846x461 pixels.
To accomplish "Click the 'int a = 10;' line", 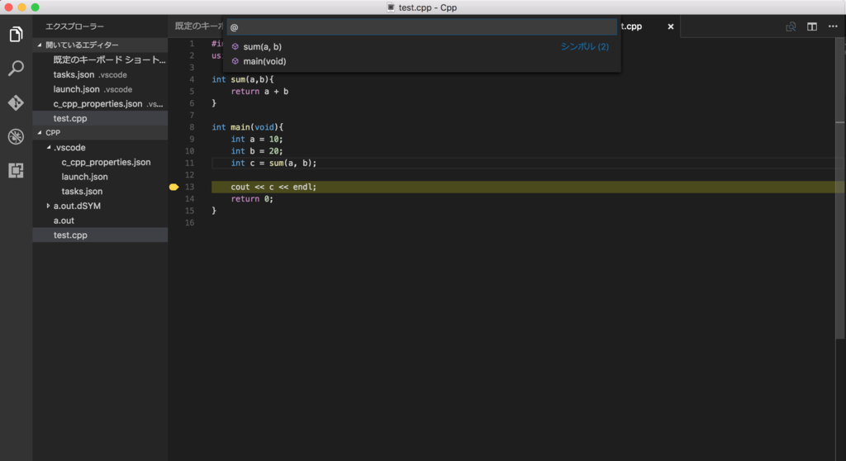I will (x=257, y=140).
